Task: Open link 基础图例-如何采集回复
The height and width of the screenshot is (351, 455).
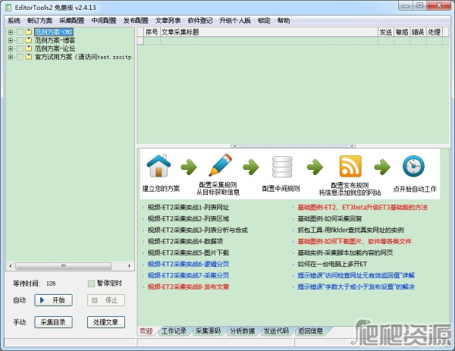Action: tap(330, 219)
